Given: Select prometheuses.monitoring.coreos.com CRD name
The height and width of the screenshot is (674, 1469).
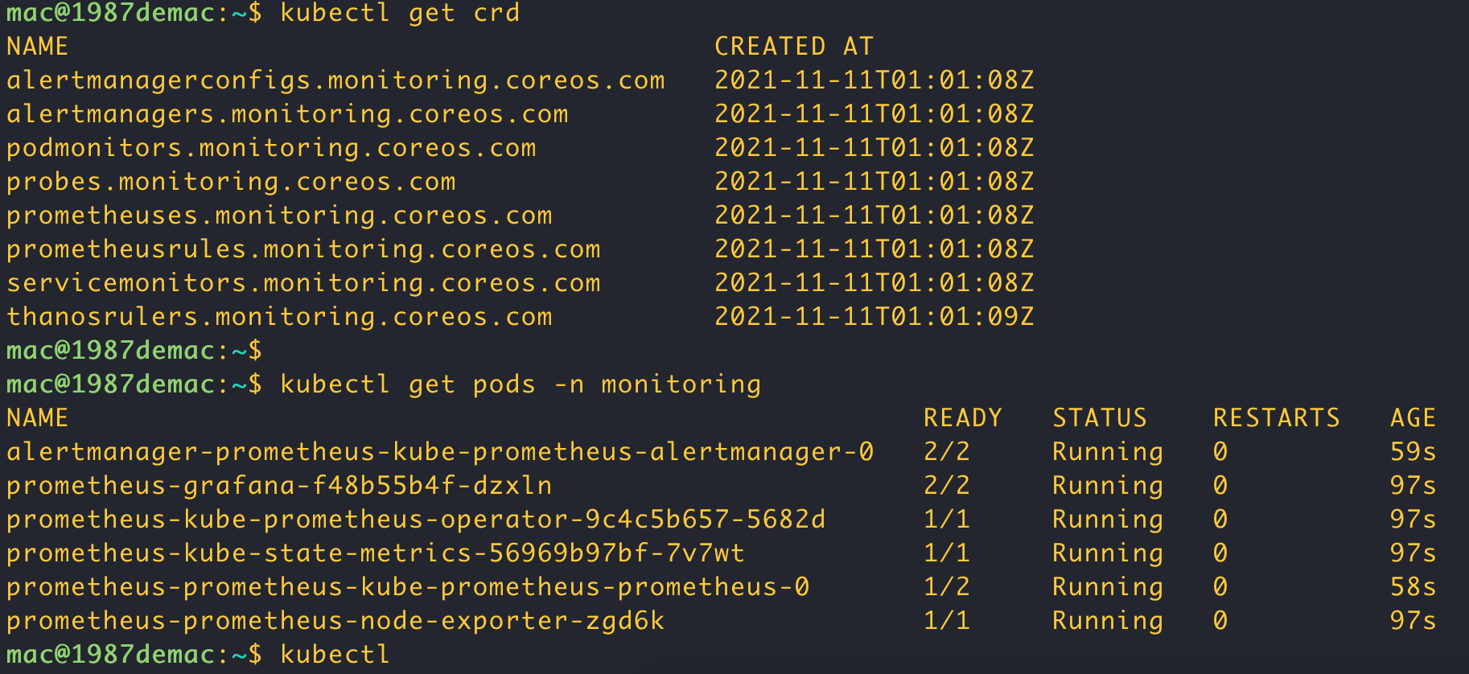Looking at the screenshot, I should coord(280,216).
